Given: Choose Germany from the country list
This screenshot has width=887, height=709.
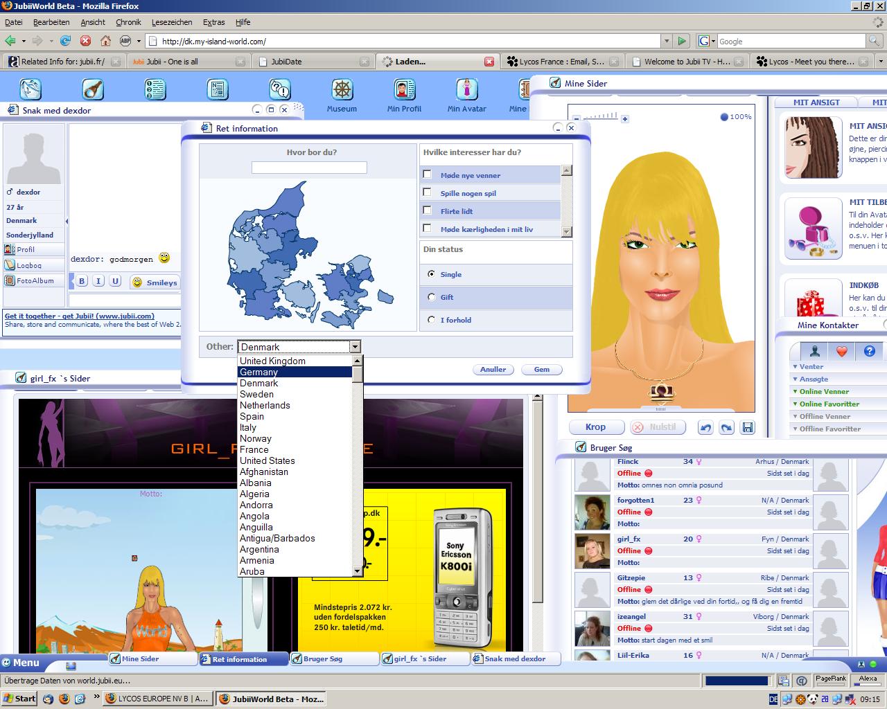Looking at the screenshot, I should tap(259, 372).
